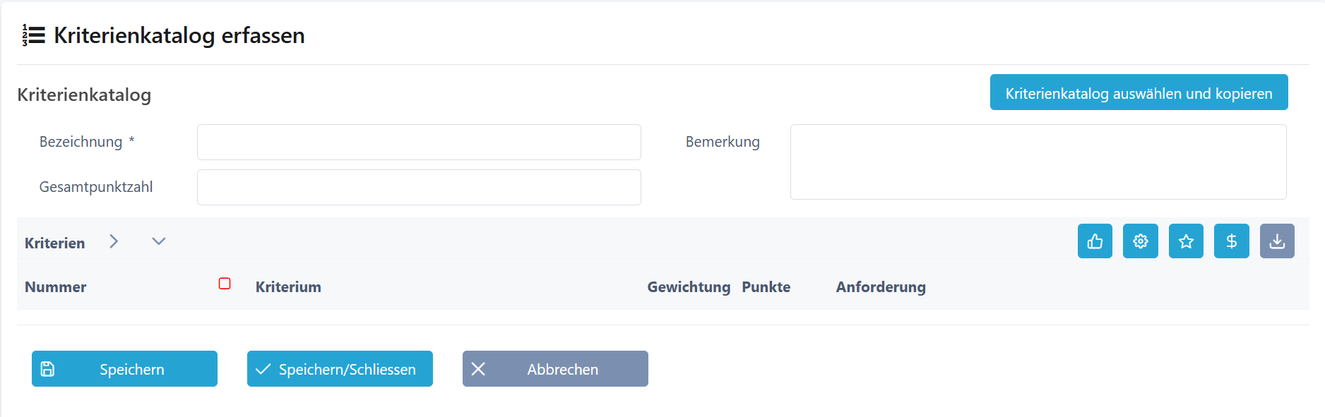1325x417 pixels.
Task: Click the star icon button
Action: tap(1186, 241)
